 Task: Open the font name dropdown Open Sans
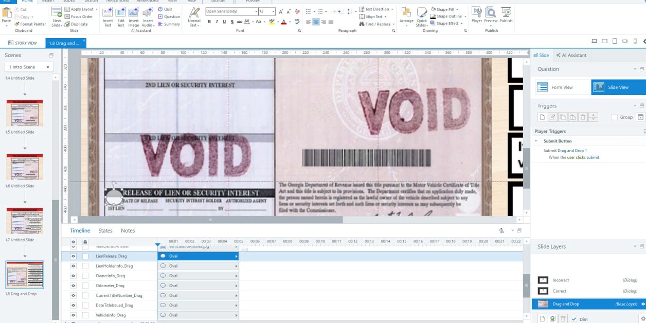pos(231,11)
